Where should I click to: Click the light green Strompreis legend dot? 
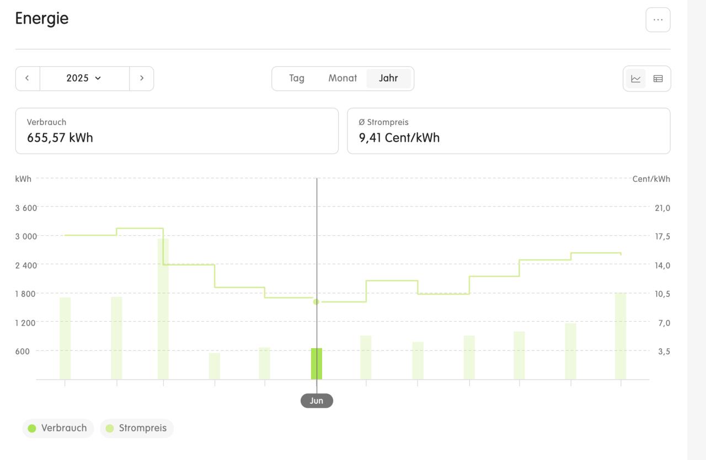(x=110, y=428)
